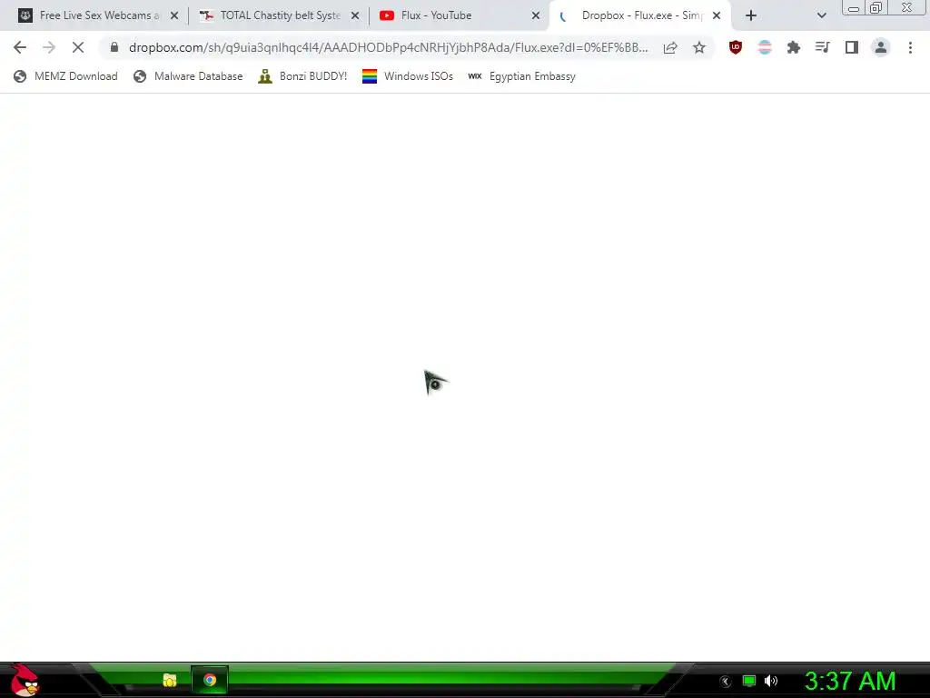Open the Extensions puzzle-piece menu
This screenshot has width=930, height=698.
tap(794, 47)
